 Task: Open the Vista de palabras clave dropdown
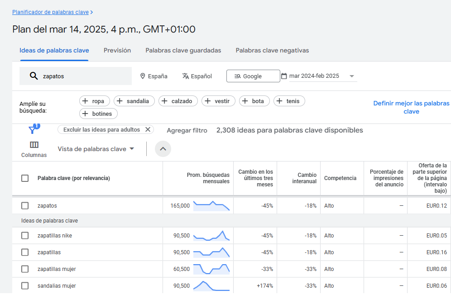[96, 149]
